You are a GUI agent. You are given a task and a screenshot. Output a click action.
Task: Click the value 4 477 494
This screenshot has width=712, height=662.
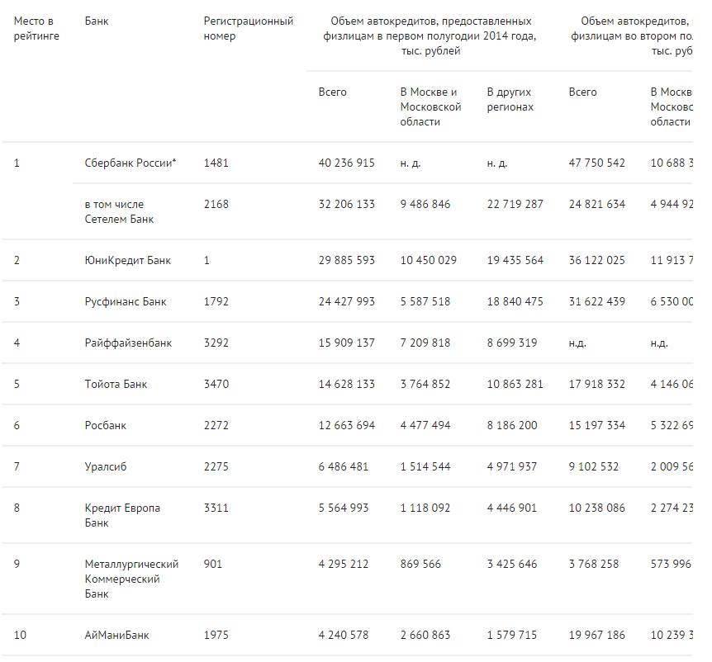[425, 426]
